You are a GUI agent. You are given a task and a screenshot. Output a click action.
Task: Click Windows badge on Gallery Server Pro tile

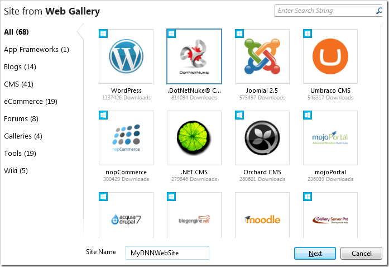(308, 197)
